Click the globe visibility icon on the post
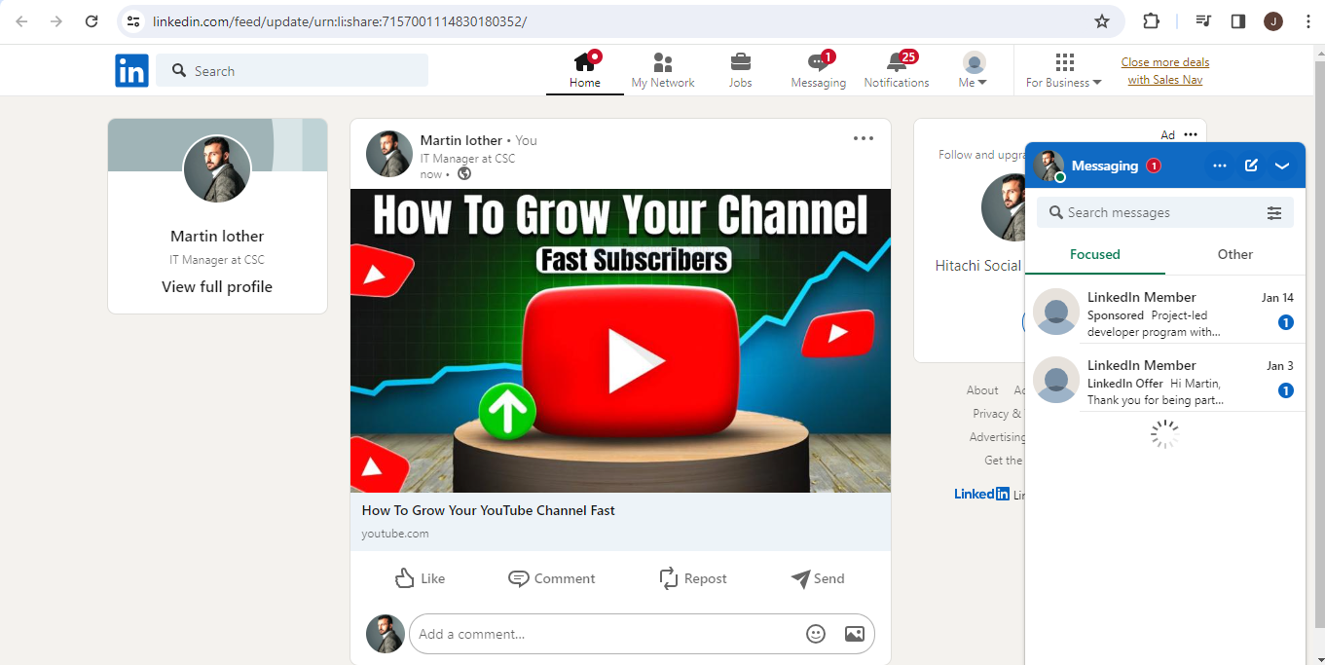The height and width of the screenshot is (665, 1325). (464, 174)
